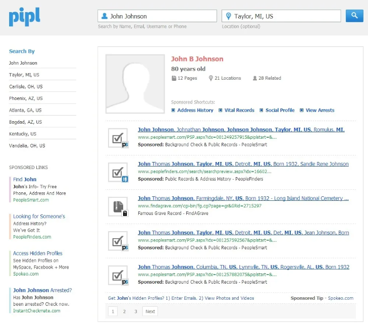Go to results page 2
Image resolution: width=368 pixels, height=325 pixels.
(124, 311)
